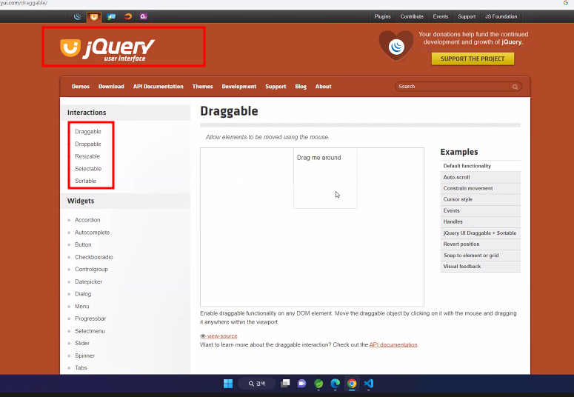Open the Plugins top menu
The width and height of the screenshot is (574, 397).
383,16
